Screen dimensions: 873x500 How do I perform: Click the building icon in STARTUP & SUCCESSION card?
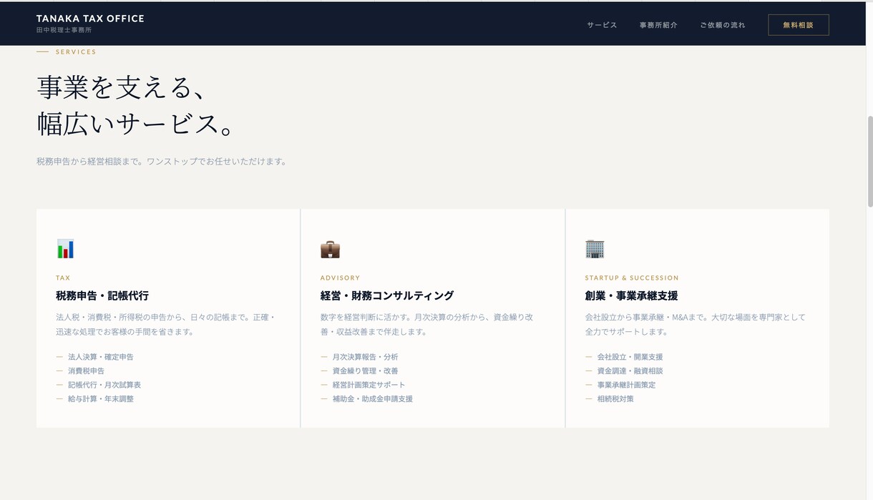[595, 249]
